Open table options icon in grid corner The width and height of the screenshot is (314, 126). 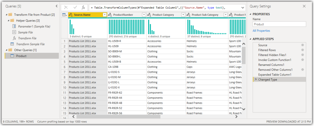(64, 15)
